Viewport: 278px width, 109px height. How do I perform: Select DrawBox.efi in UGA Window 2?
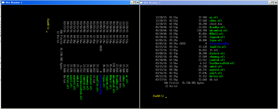click(217, 27)
